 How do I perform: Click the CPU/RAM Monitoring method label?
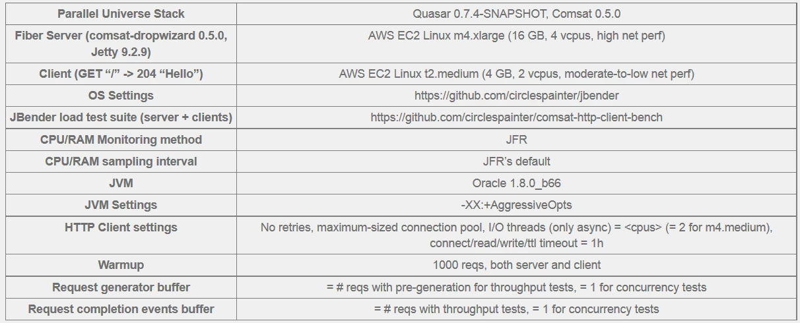tap(121, 140)
